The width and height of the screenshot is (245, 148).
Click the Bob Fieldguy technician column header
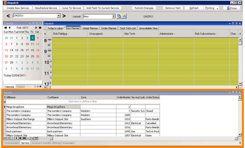(x=70, y=34)
